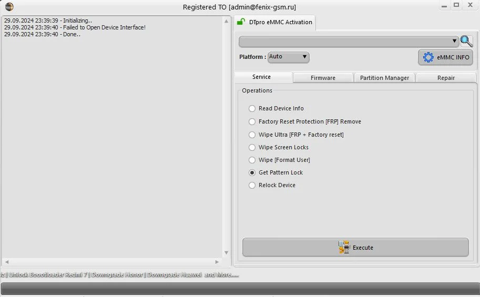Viewport: 480px width, 297px height.
Task: Click the Execute button's computer icon
Action: tap(344, 247)
